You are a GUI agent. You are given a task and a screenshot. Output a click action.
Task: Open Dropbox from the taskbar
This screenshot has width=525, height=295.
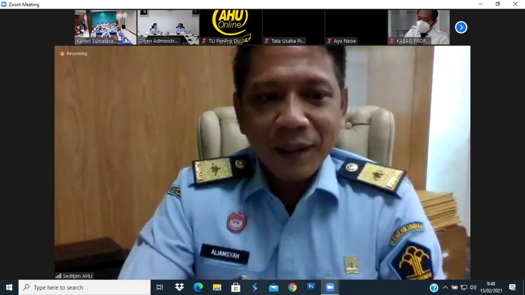click(x=179, y=287)
